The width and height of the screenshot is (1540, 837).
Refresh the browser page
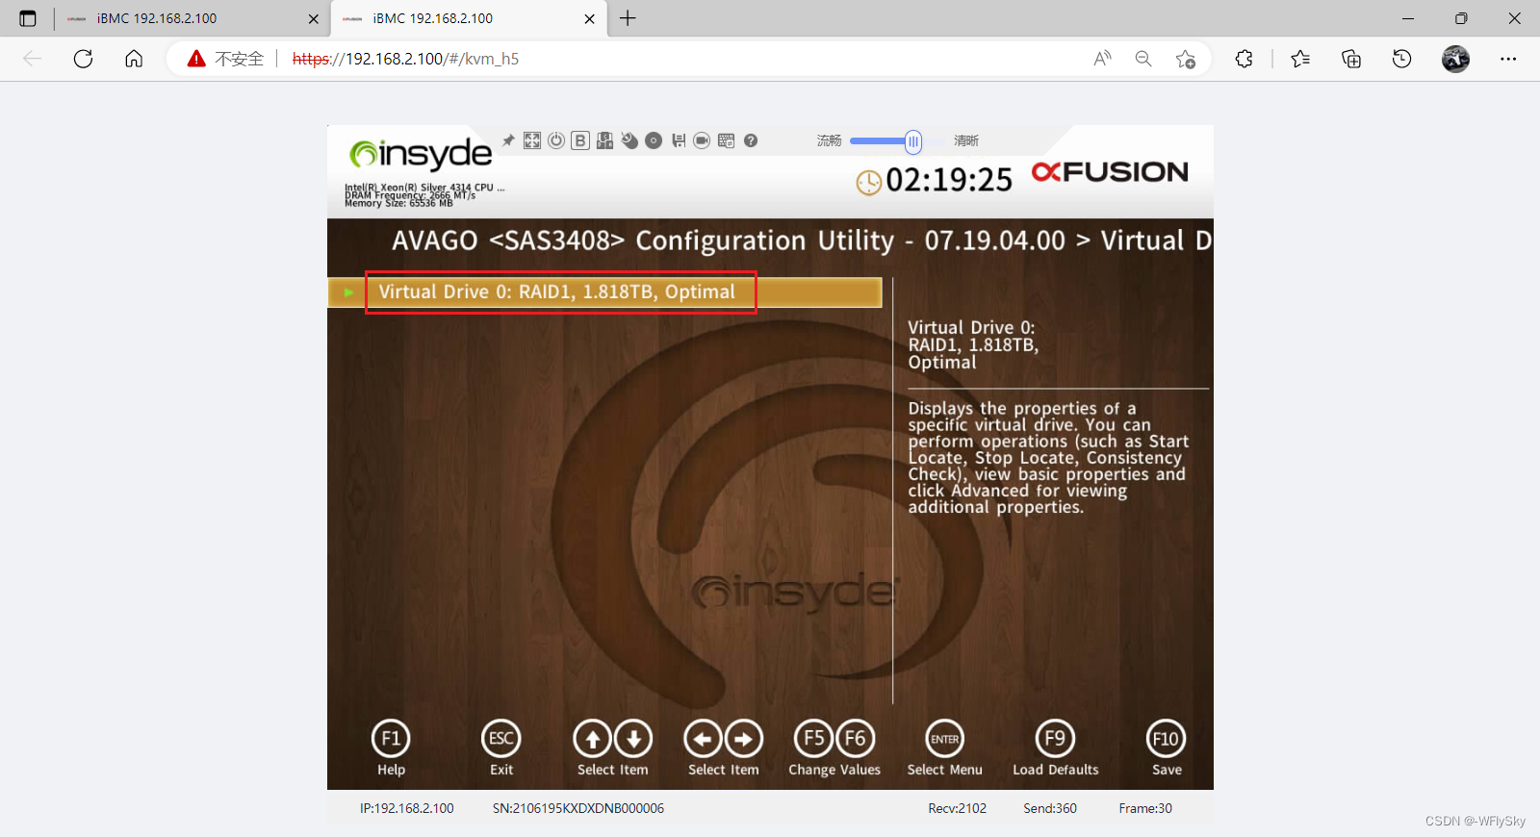[x=84, y=59]
